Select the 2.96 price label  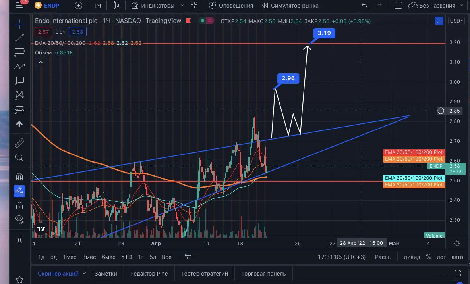(x=288, y=79)
